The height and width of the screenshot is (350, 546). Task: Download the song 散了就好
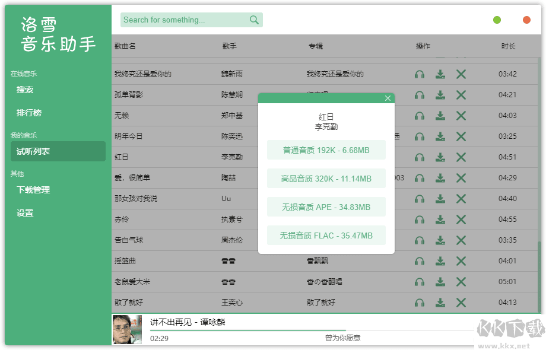(x=440, y=303)
